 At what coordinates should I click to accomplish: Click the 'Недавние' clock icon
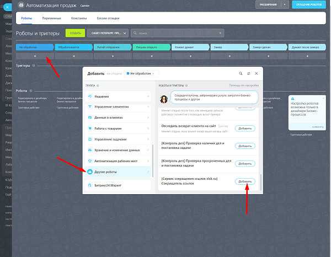click(90, 97)
